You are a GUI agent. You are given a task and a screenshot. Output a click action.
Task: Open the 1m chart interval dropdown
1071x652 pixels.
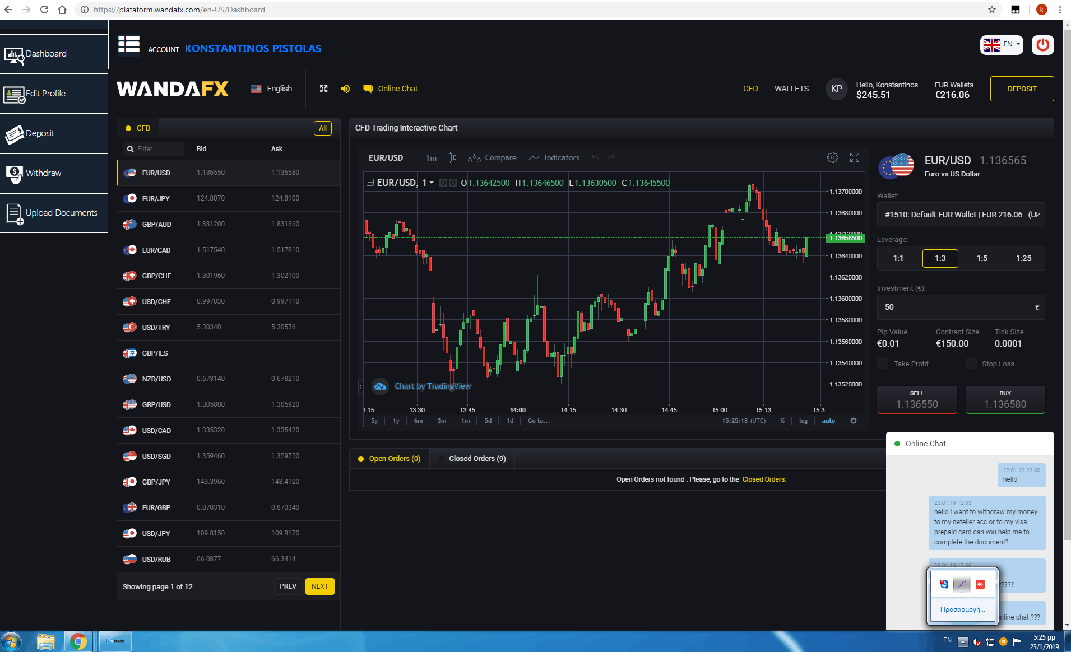430,158
